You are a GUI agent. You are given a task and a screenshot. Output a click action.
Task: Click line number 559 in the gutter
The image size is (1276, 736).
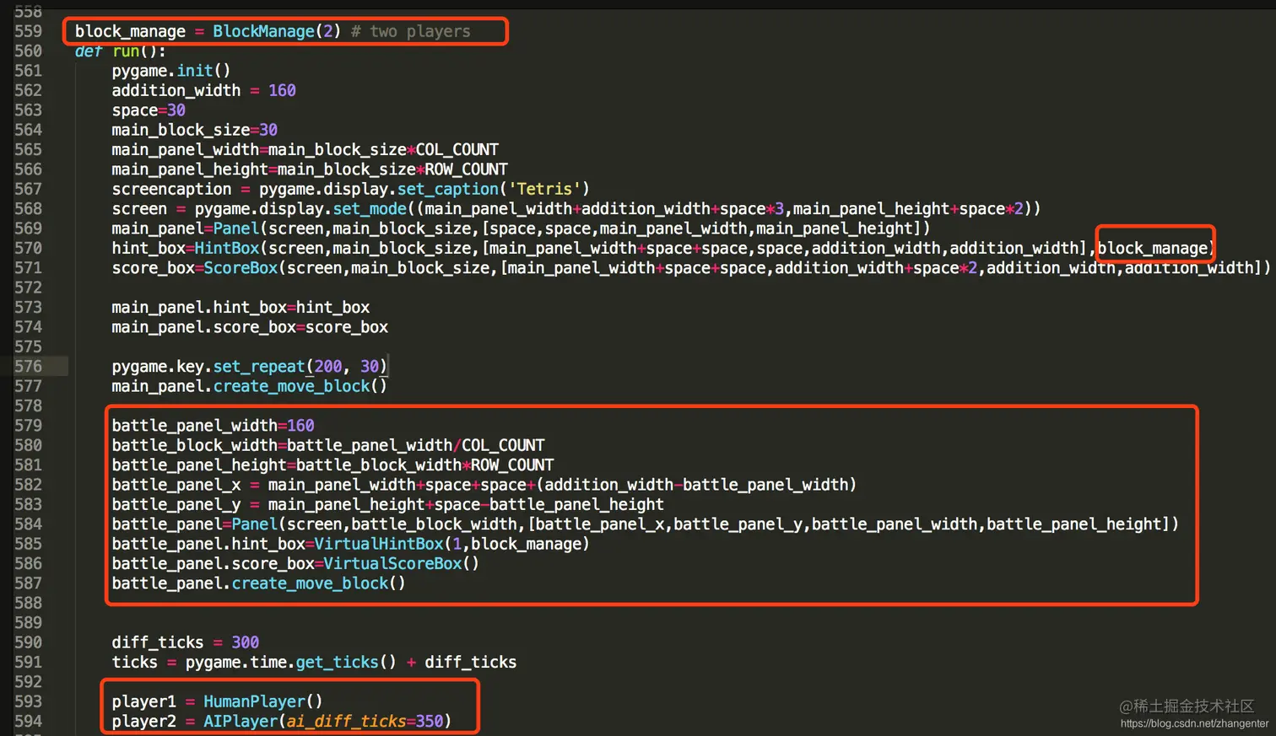pos(28,31)
